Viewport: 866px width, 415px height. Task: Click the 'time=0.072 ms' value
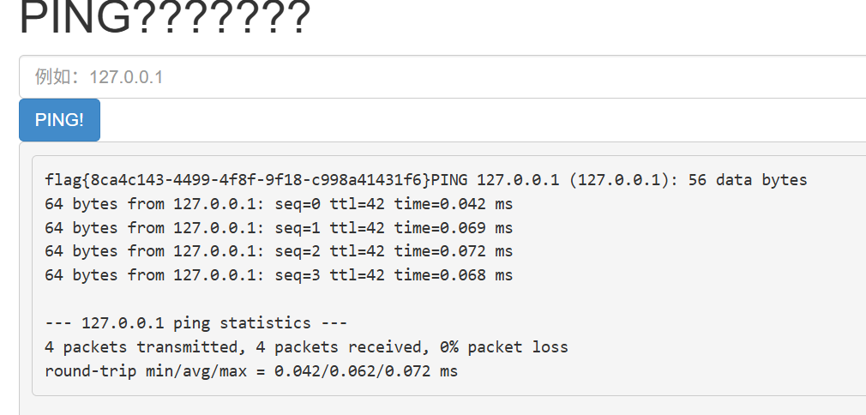coord(453,251)
